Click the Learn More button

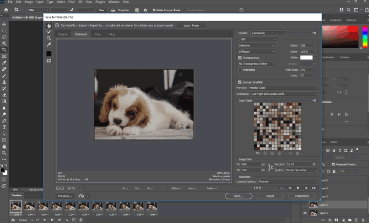tap(191, 25)
